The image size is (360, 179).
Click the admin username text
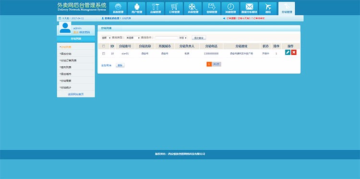tap(77, 28)
